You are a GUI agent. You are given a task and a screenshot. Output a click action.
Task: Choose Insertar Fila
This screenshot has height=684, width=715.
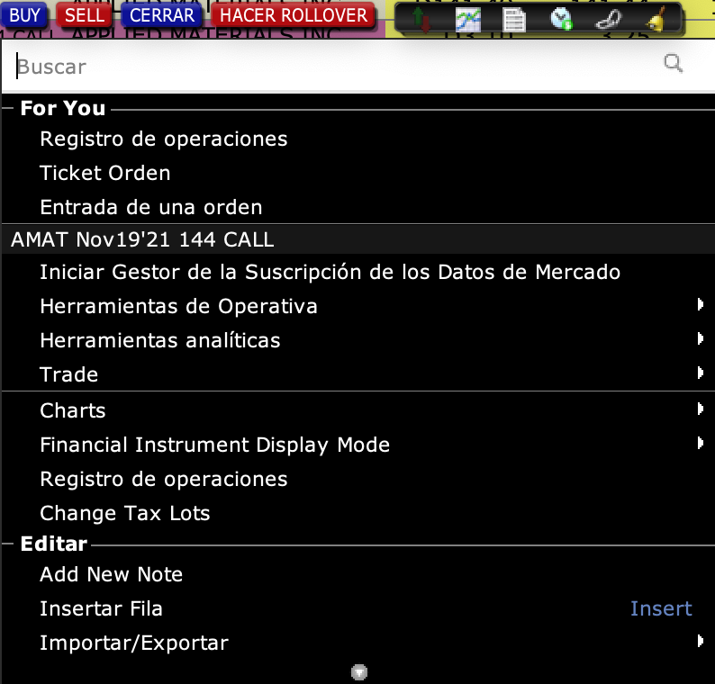coord(358,608)
